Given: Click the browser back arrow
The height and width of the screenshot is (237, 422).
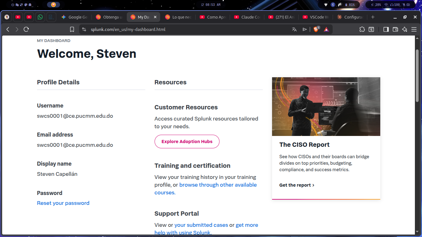Looking at the screenshot, I should (x=8, y=29).
